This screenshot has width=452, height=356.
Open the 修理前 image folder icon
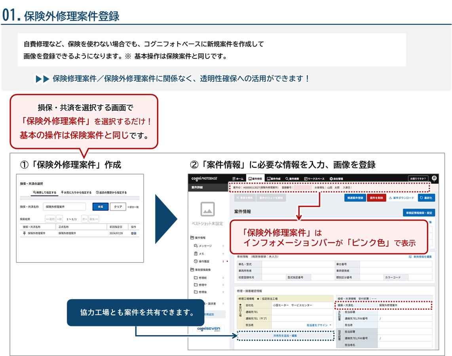click(196, 278)
